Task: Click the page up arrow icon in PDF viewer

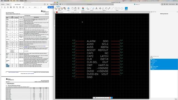Action: point(20,7)
